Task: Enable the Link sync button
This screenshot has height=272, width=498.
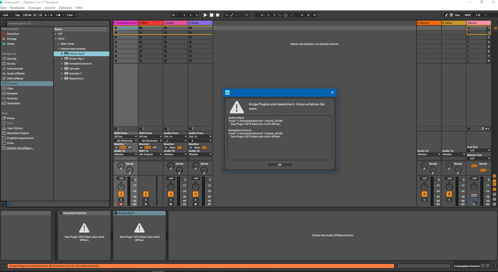Action: click(x=5, y=15)
